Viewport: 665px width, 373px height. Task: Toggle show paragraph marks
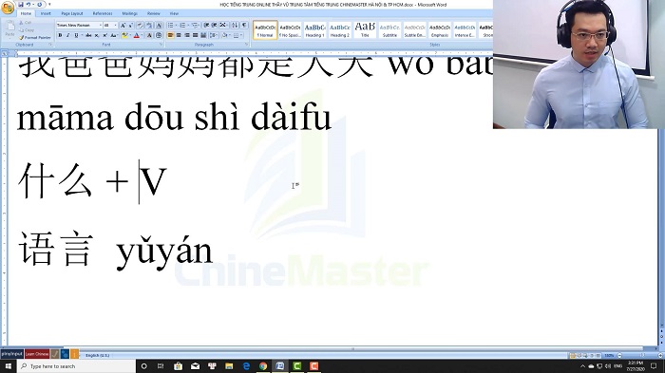[x=244, y=26]
